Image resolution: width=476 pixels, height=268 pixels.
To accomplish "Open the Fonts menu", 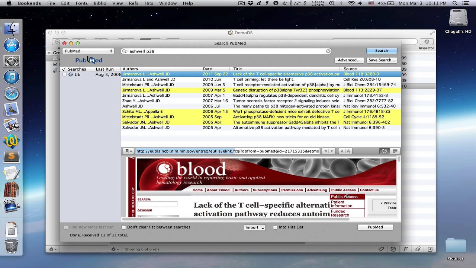I will tap(82, 3).
